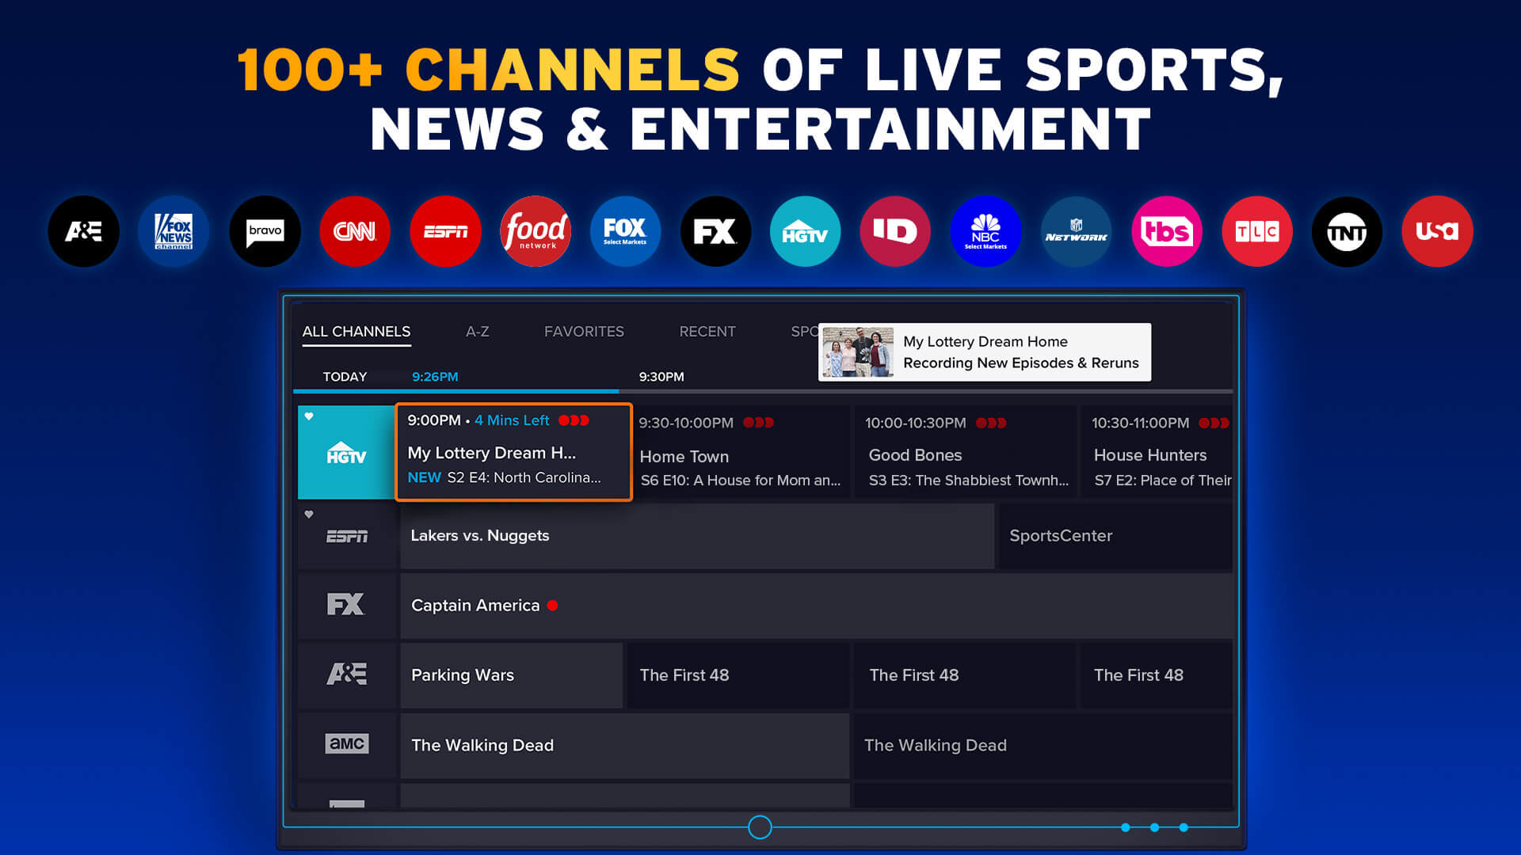Click the NFL Network logo icon
This screenshot has height=855, width=1521.
[1076, 231]
